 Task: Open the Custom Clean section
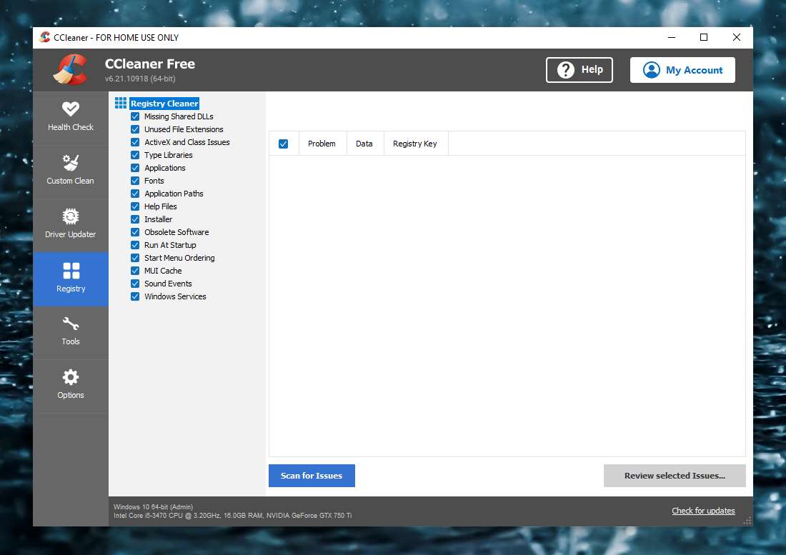71,171
